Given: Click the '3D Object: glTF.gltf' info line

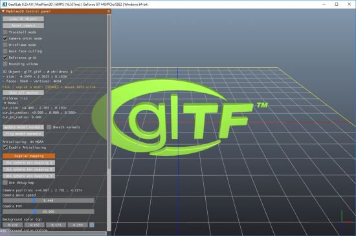Looking at the screenshot, I should pos(38,72).
